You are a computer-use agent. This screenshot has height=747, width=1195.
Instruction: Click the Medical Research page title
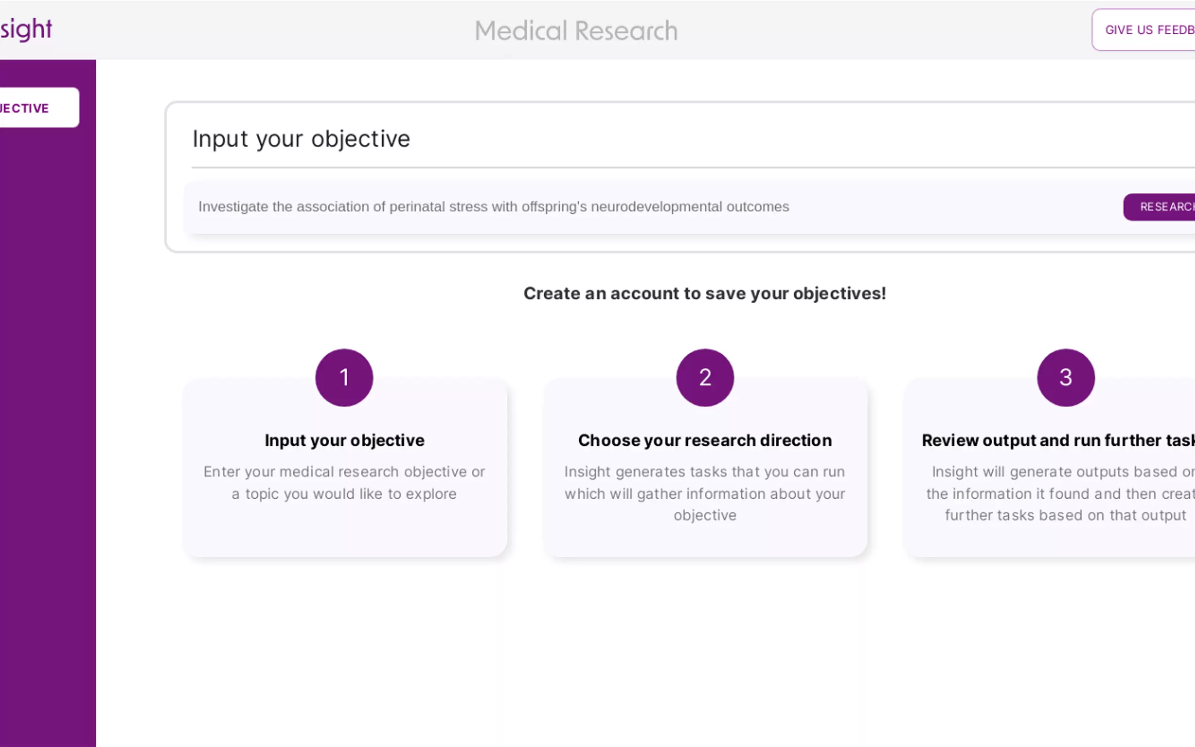[x=575, y=31]
